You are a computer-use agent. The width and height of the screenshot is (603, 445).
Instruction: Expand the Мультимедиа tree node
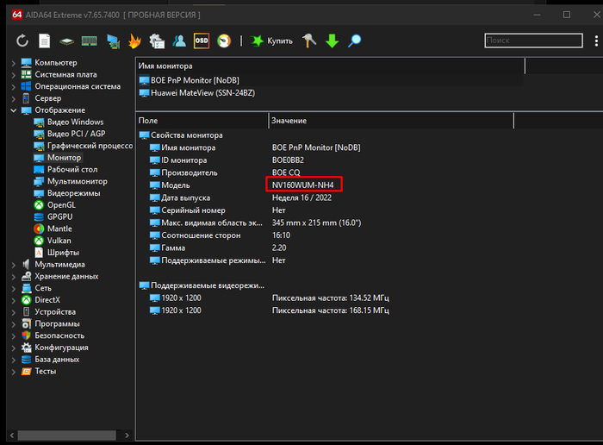coord(13,265)
